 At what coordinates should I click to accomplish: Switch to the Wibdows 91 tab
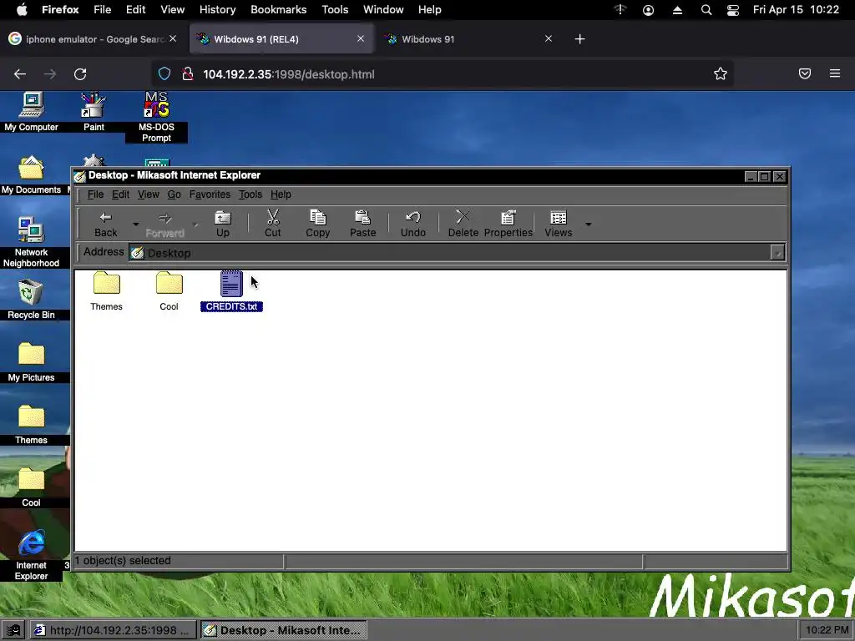click(469, 38)
